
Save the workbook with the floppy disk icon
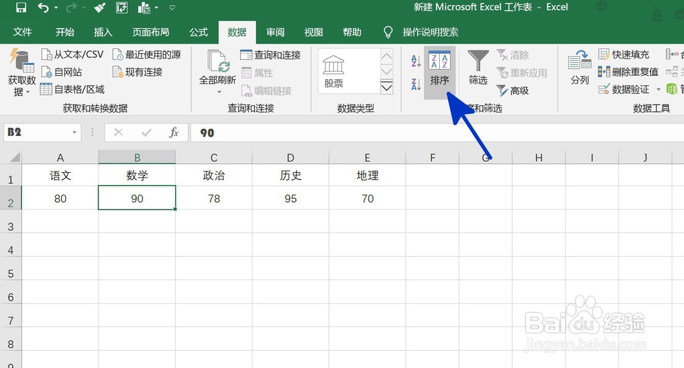(21, 8)
